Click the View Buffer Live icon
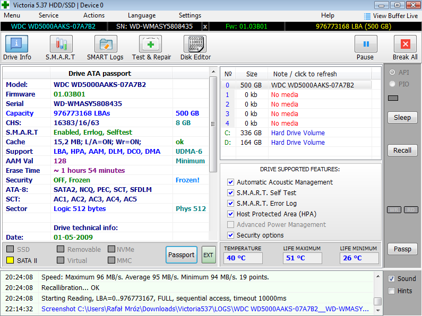 [367, 16]
